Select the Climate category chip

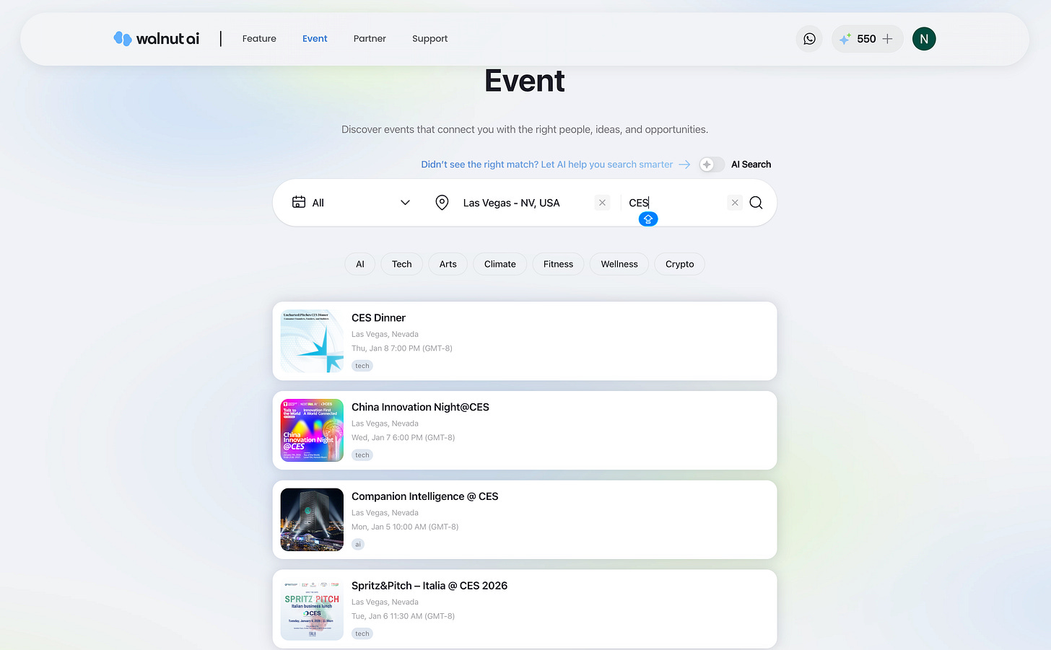500,264
